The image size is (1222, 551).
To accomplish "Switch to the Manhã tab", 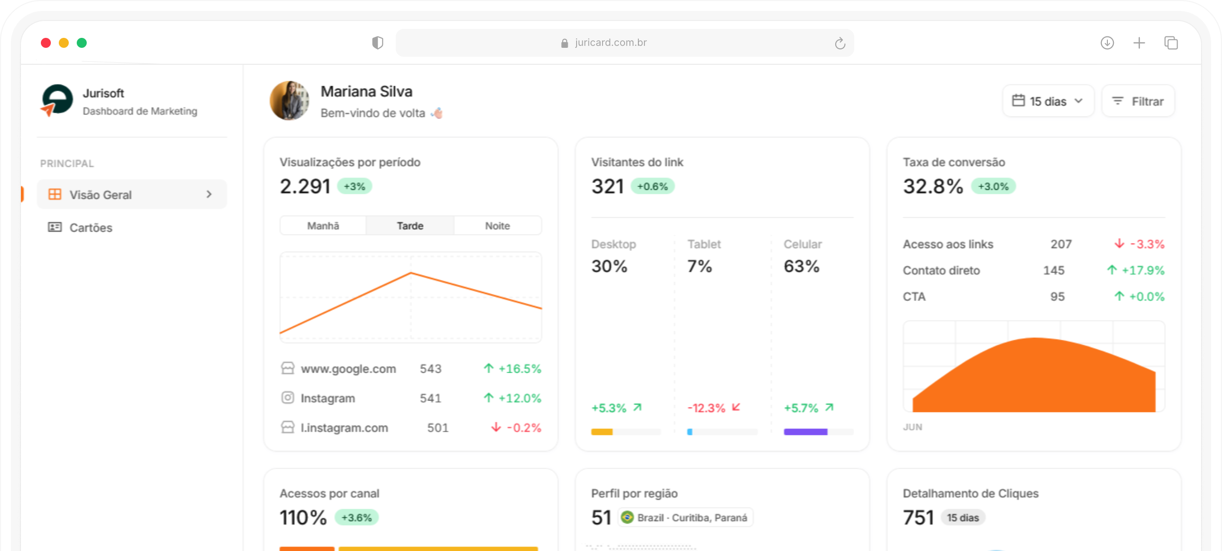I will (x=323, y=226).
